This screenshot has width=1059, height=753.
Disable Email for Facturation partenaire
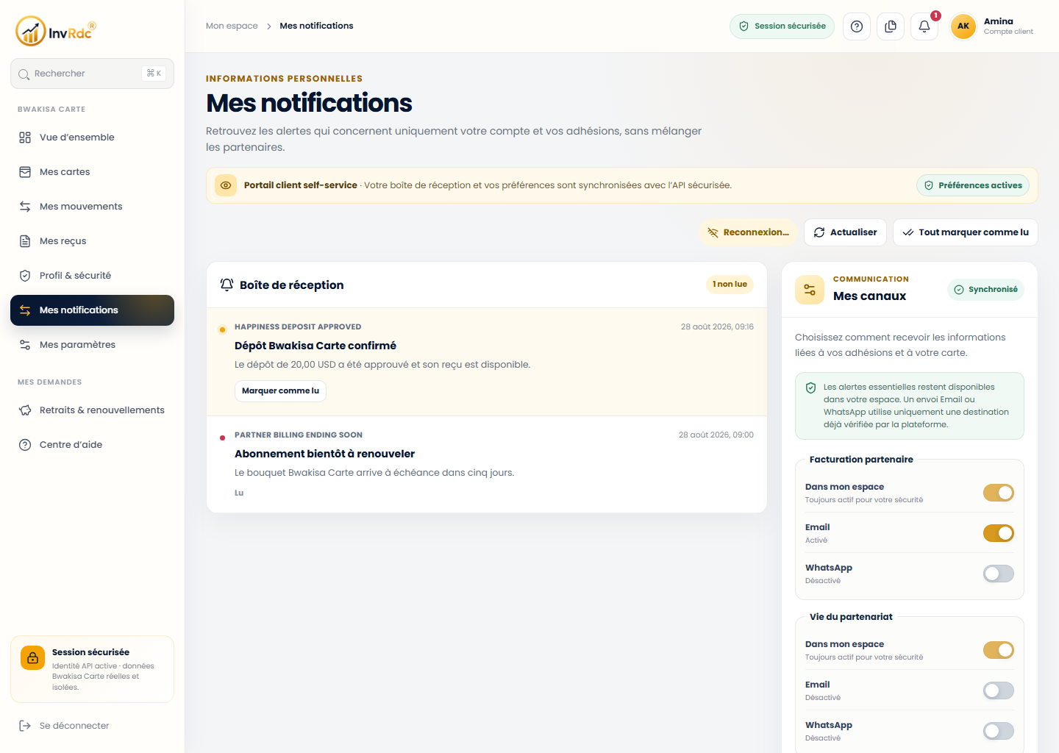[999, 533]
